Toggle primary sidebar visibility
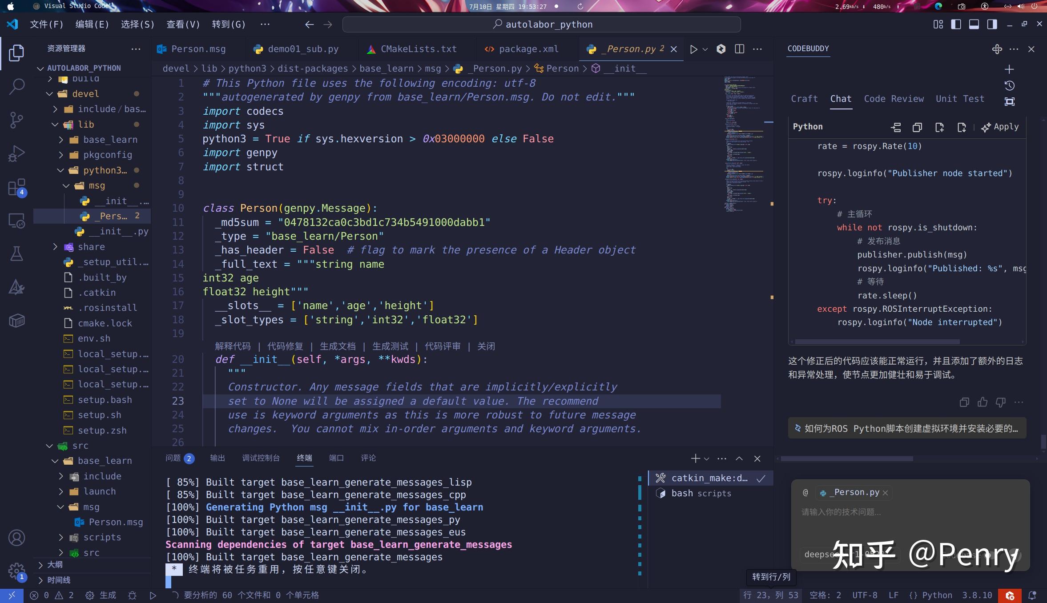 pyautogui.click(x=955, y=24)
